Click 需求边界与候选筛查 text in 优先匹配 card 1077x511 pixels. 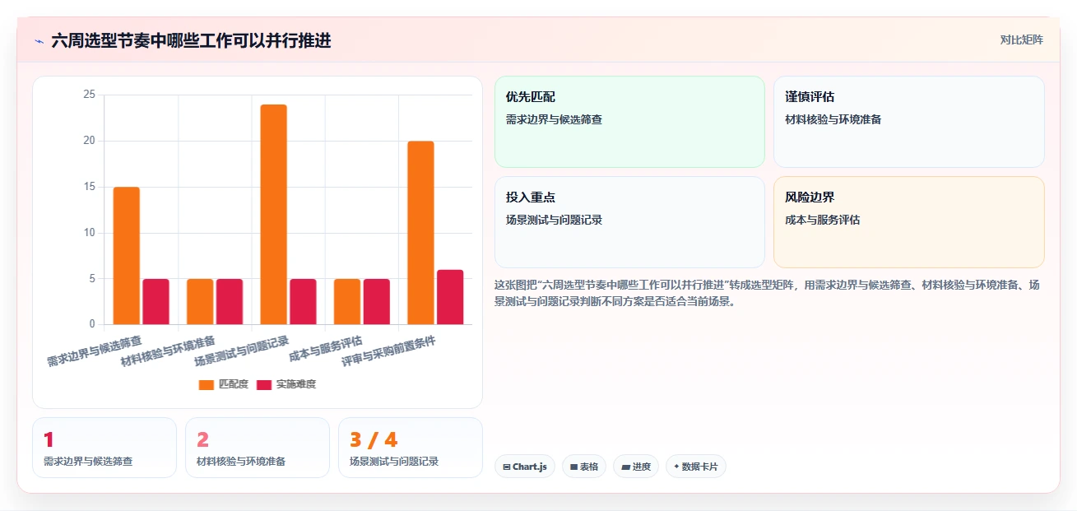(x=555, y=119)
